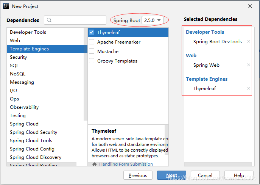Screen dimensions: 260x185
Task: Close the New Project dialog
Action: [250, 6]
